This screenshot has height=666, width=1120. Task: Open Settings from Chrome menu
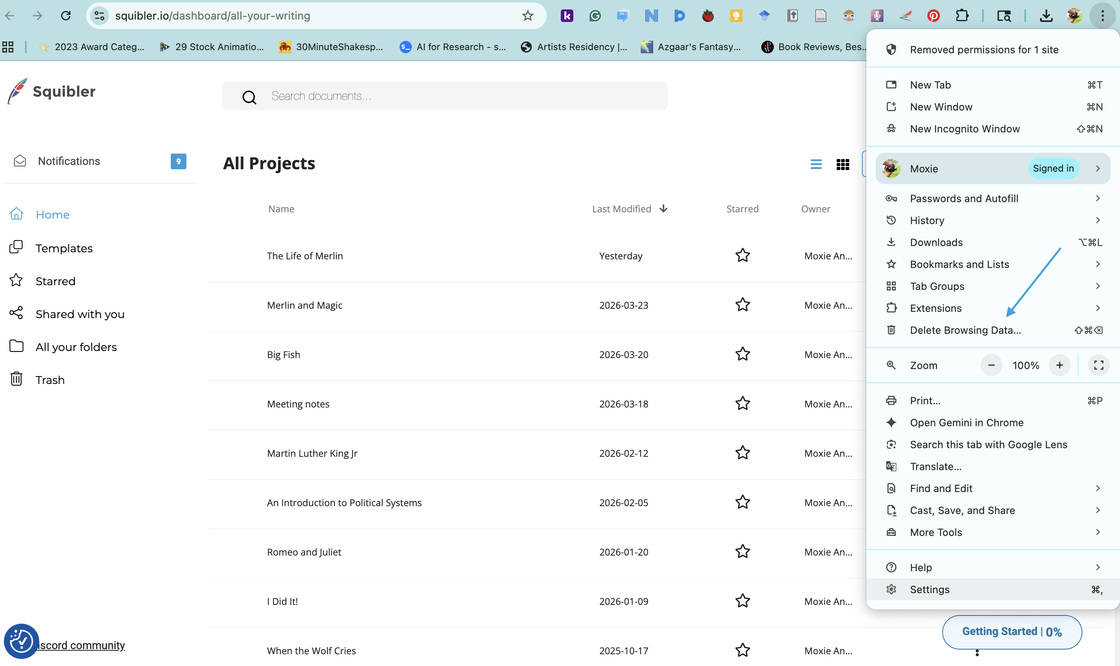point(929,589)
